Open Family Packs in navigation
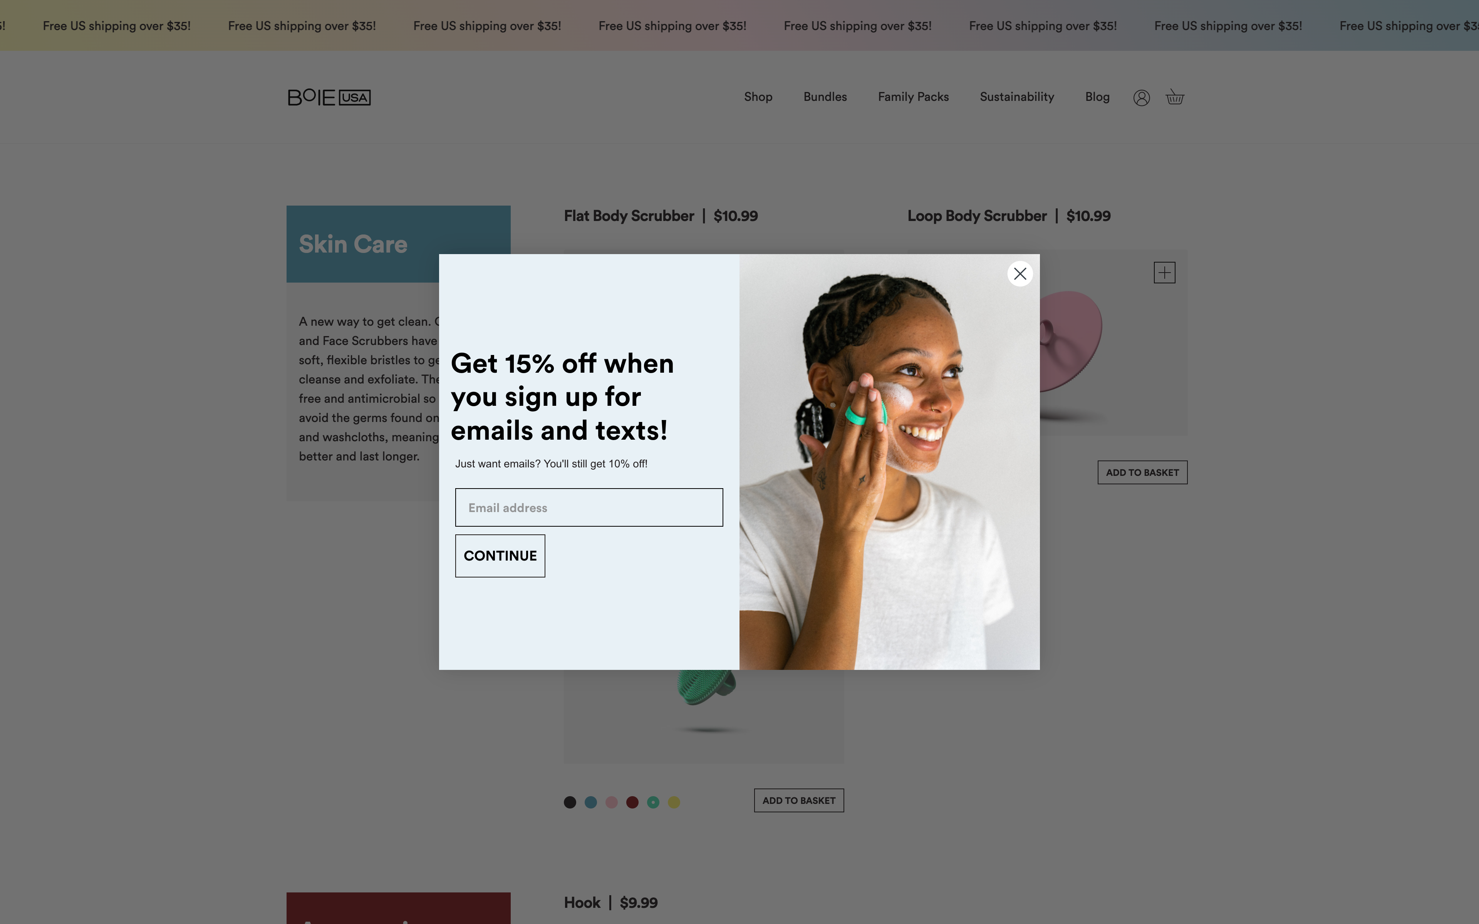The width and height of the screenshot is (1479, 924). click(913, 97)
